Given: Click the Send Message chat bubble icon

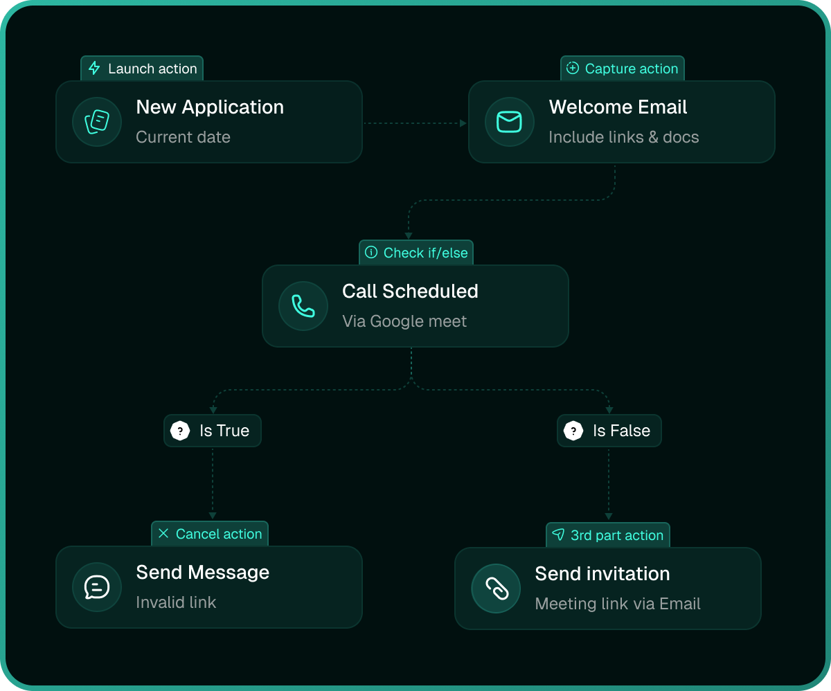Looking at the screenshot, I should [x=97, y=587].
